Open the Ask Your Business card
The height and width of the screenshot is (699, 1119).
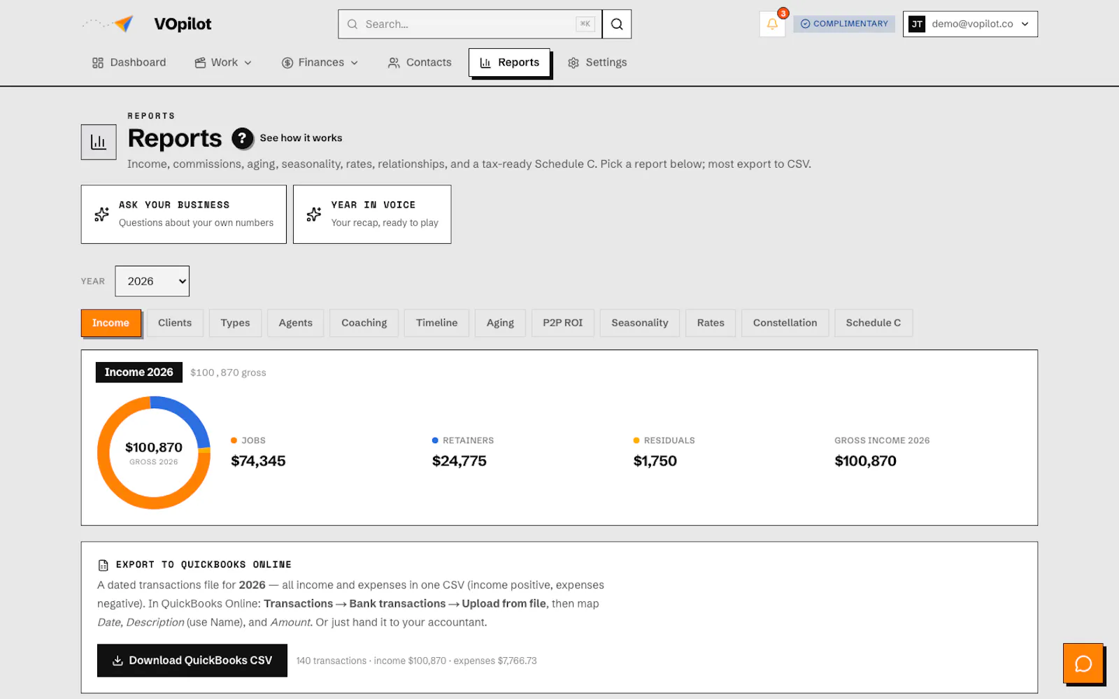184,215
